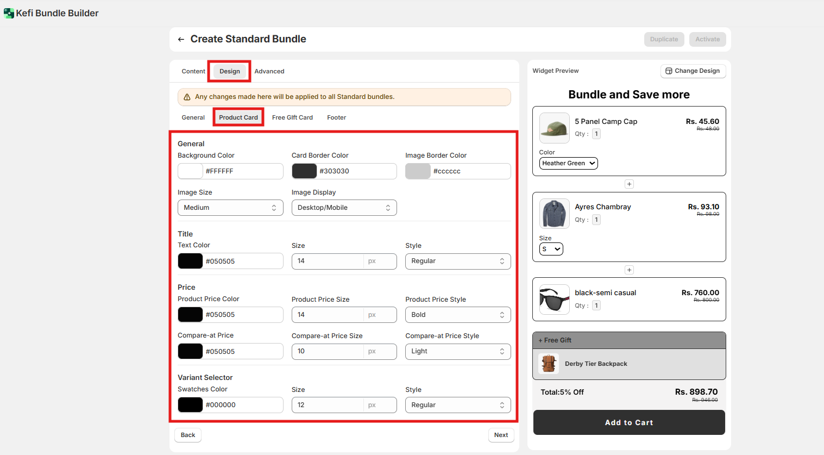Click the back arrow beside Create Standard Bundle

coord(181,39)
